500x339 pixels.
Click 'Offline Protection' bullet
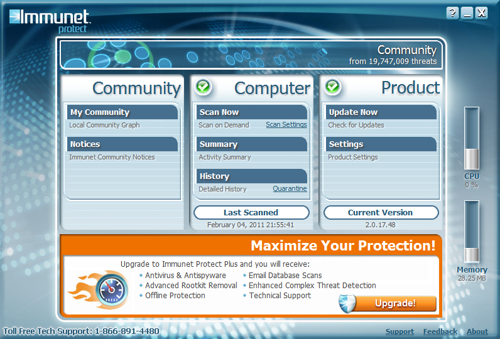click(175, 295)
